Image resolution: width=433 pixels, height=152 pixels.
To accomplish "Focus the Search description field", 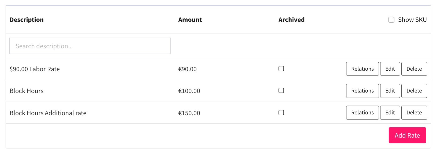I will [x=90, y=46].
